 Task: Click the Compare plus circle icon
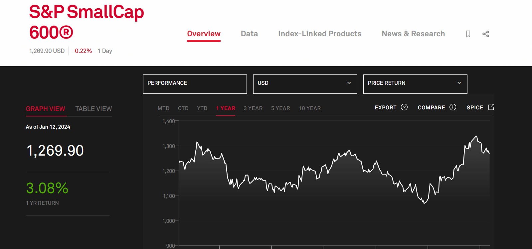[x=453, y=107]
